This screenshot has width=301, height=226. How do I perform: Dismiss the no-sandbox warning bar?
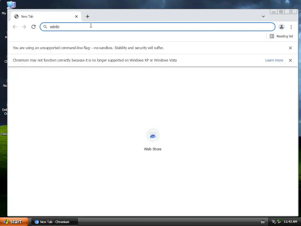point(290,48)
